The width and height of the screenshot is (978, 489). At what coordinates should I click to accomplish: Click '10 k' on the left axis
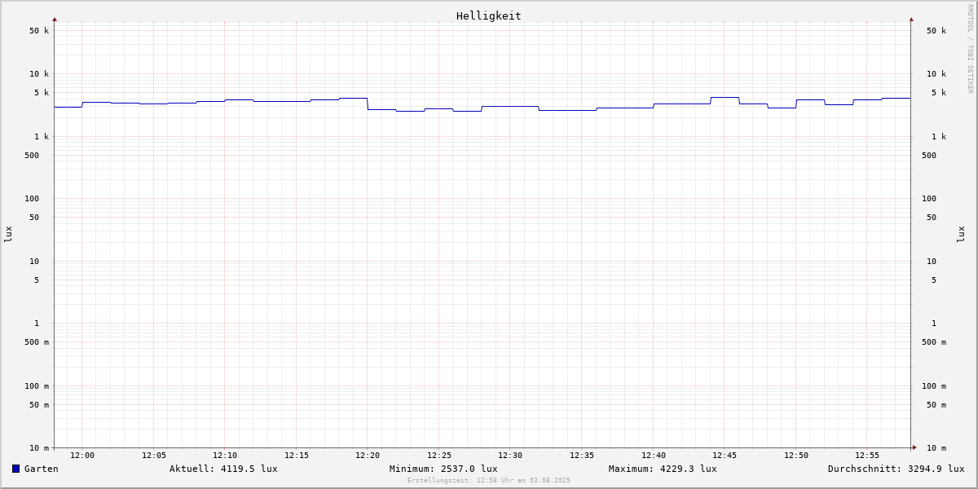coord(39,74)
